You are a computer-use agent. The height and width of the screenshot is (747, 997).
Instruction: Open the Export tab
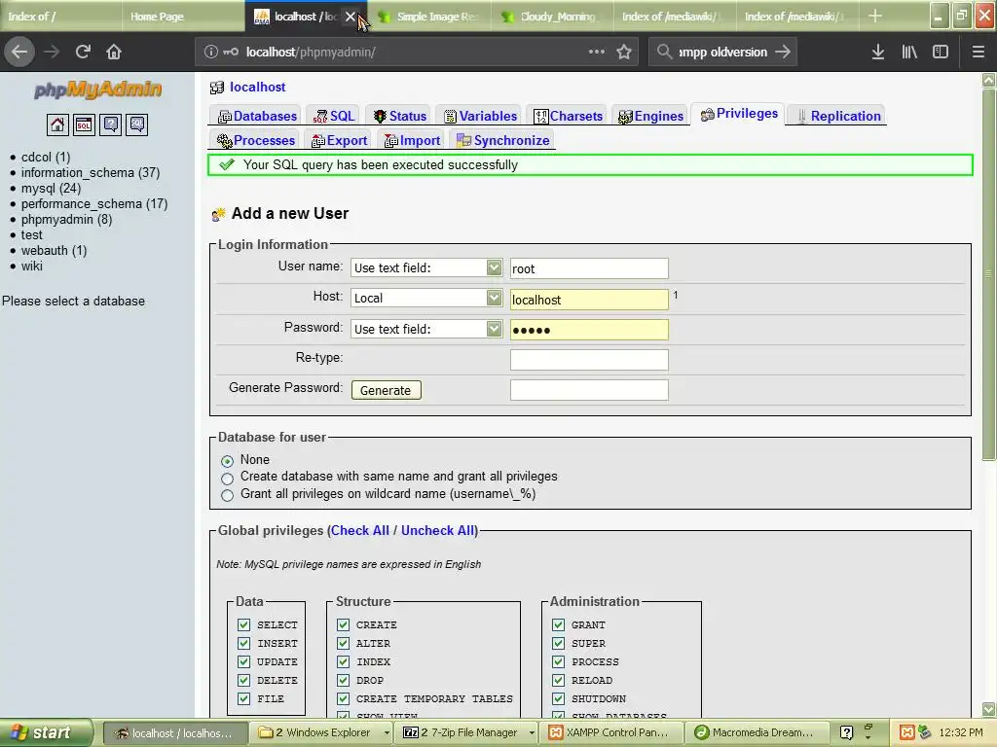coord(339,140)
